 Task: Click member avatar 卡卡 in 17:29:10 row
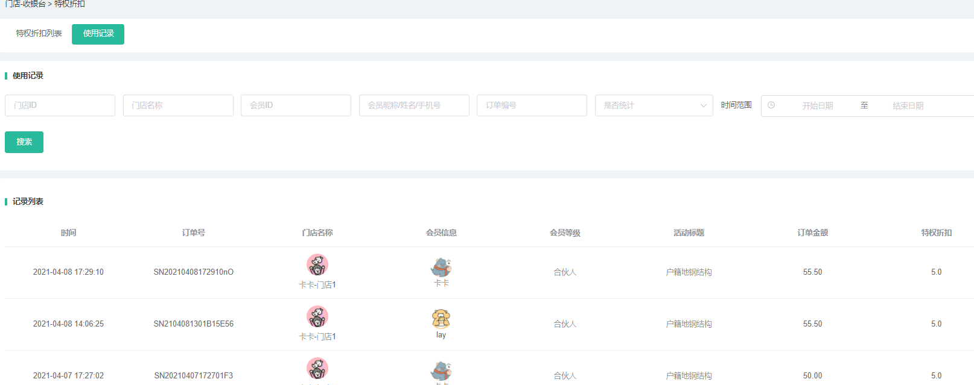tap(441, 267)
